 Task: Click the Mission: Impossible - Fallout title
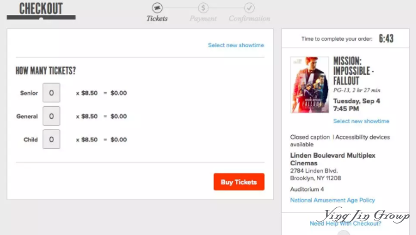(354, 71)
